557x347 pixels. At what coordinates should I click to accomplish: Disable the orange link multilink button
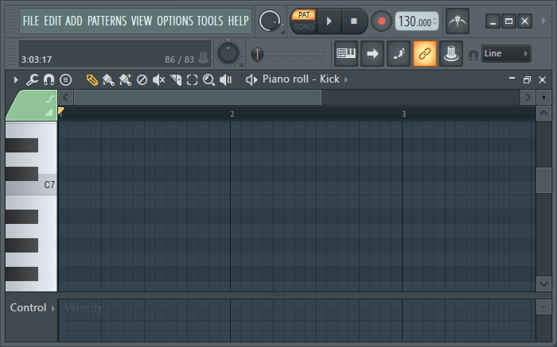pyautogui.click(x=425, y=53)
